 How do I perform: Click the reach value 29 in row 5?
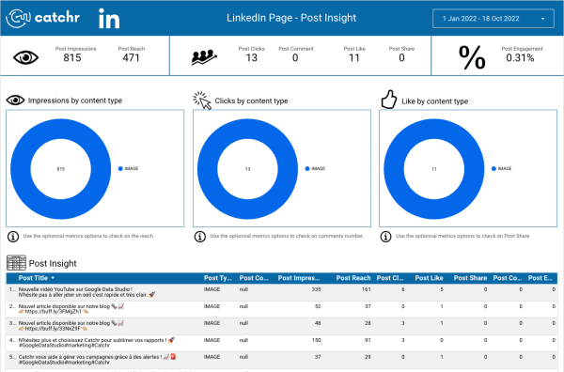pyautogui.click(x=368, y=357)
